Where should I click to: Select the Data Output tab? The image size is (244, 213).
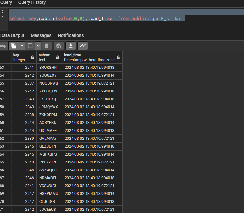click(x=12, y=35)
